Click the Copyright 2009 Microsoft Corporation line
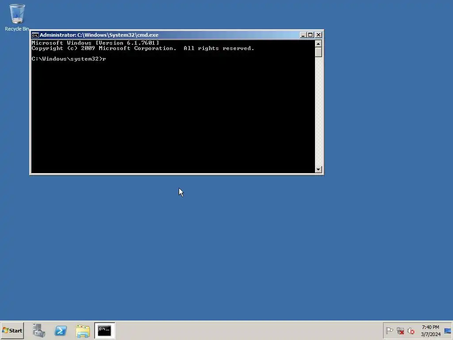The image size is (453, 340). click(143, 48)
